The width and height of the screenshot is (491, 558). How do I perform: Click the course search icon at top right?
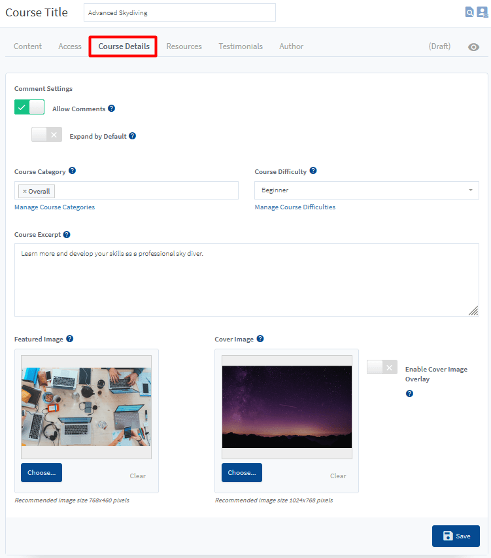pyautogui.click(x=469, y=12)
